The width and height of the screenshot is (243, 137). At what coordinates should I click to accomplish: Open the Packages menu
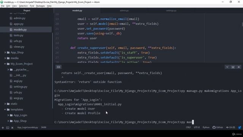40,6
